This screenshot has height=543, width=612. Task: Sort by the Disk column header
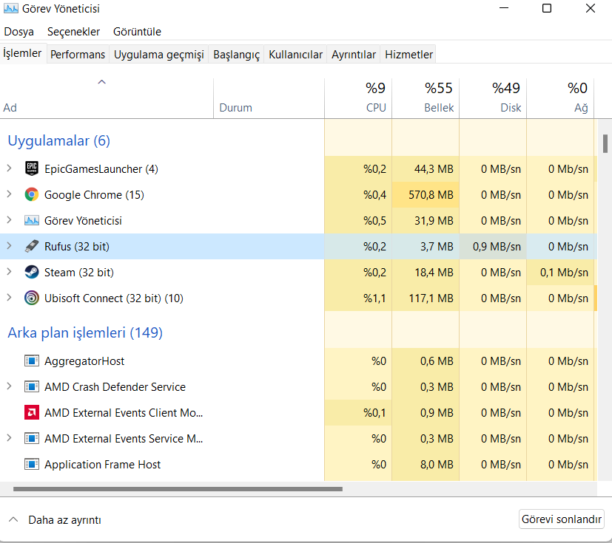point(493,98)
